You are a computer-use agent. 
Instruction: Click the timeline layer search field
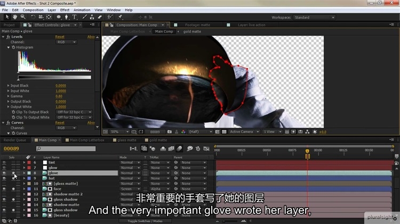[66, 148]
